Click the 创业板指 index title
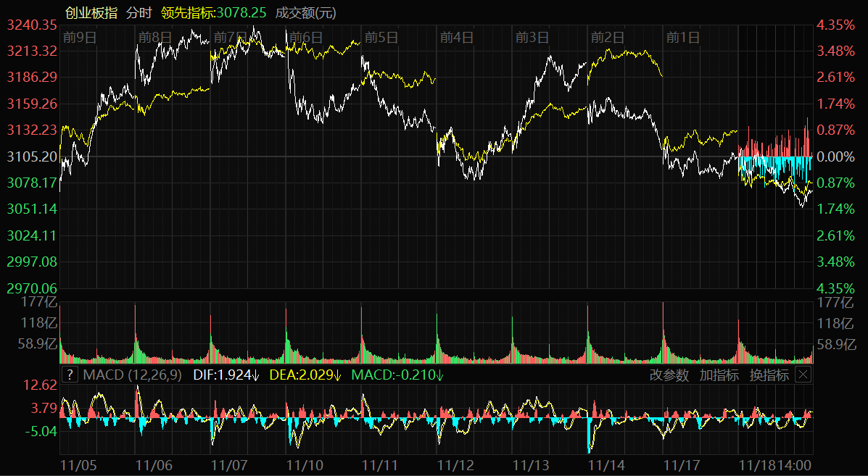The height and width of the screenshot is (476, 868). (91, 13)
